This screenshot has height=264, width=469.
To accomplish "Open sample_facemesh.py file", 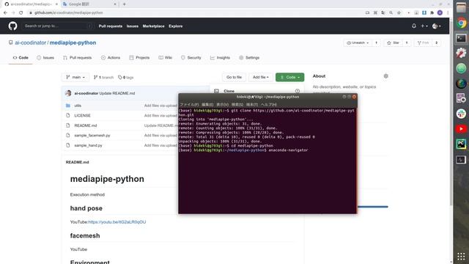I will coord(92,135).
